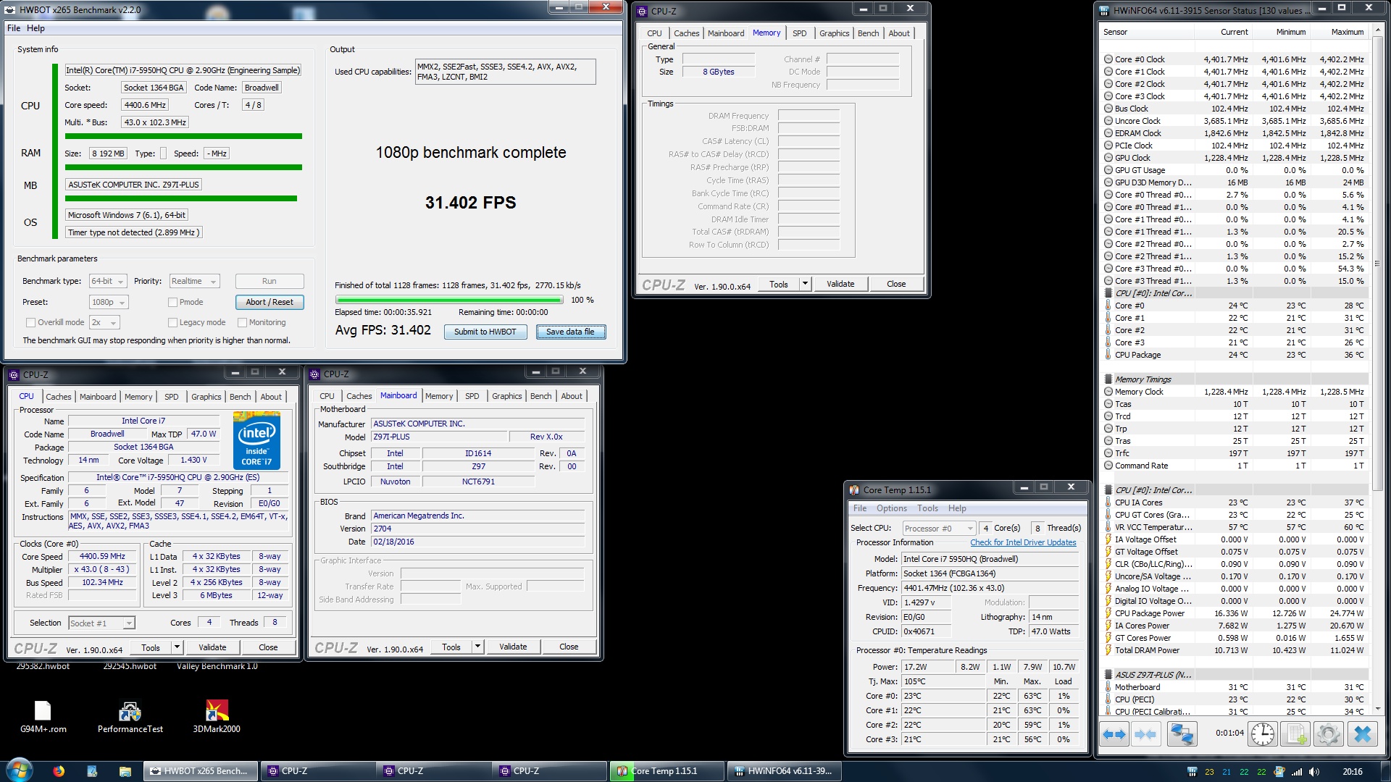Switch to Graphics tab in CPU-Z Mainboard window

pos(506,396)
